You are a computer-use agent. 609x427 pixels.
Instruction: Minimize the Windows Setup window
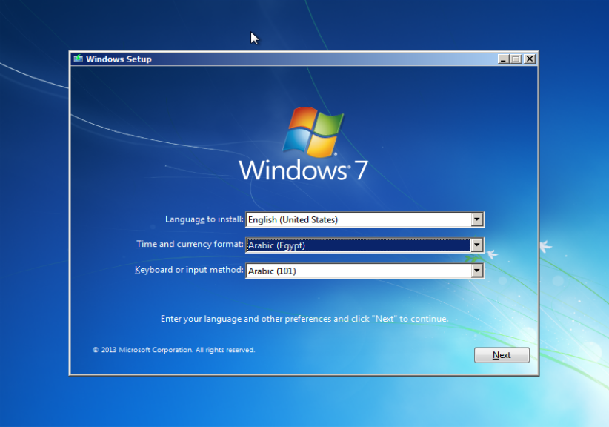coord(504,59)
